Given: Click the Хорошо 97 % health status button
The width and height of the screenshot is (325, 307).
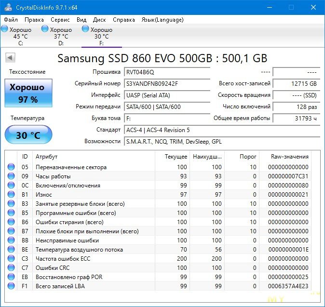Looking at the screenshot, I should (x=27, y=93).
